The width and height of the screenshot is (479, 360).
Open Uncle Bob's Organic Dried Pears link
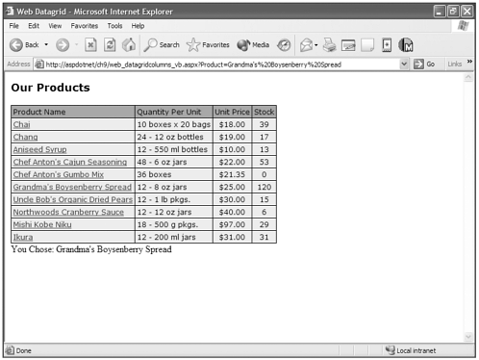73,199
